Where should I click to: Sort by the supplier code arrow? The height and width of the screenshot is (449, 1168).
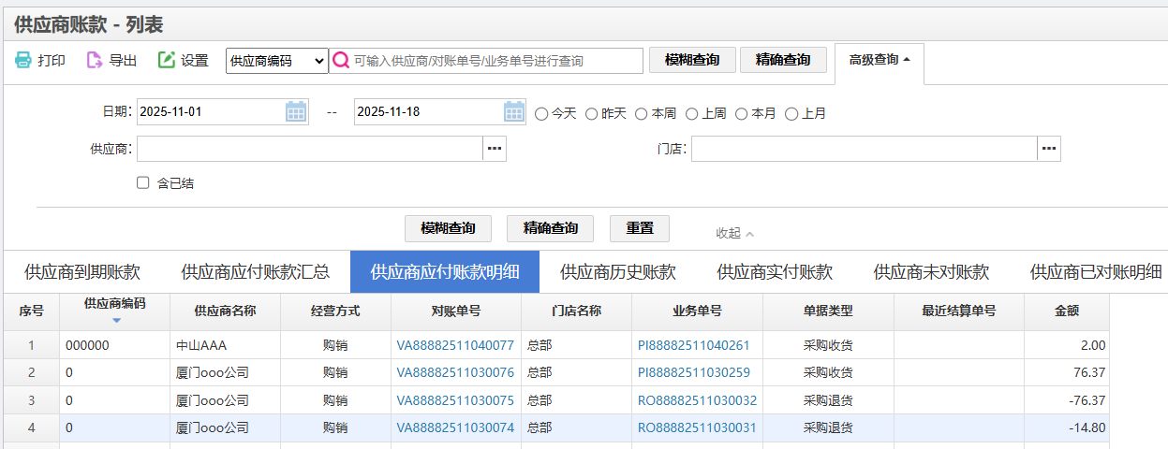116,321
